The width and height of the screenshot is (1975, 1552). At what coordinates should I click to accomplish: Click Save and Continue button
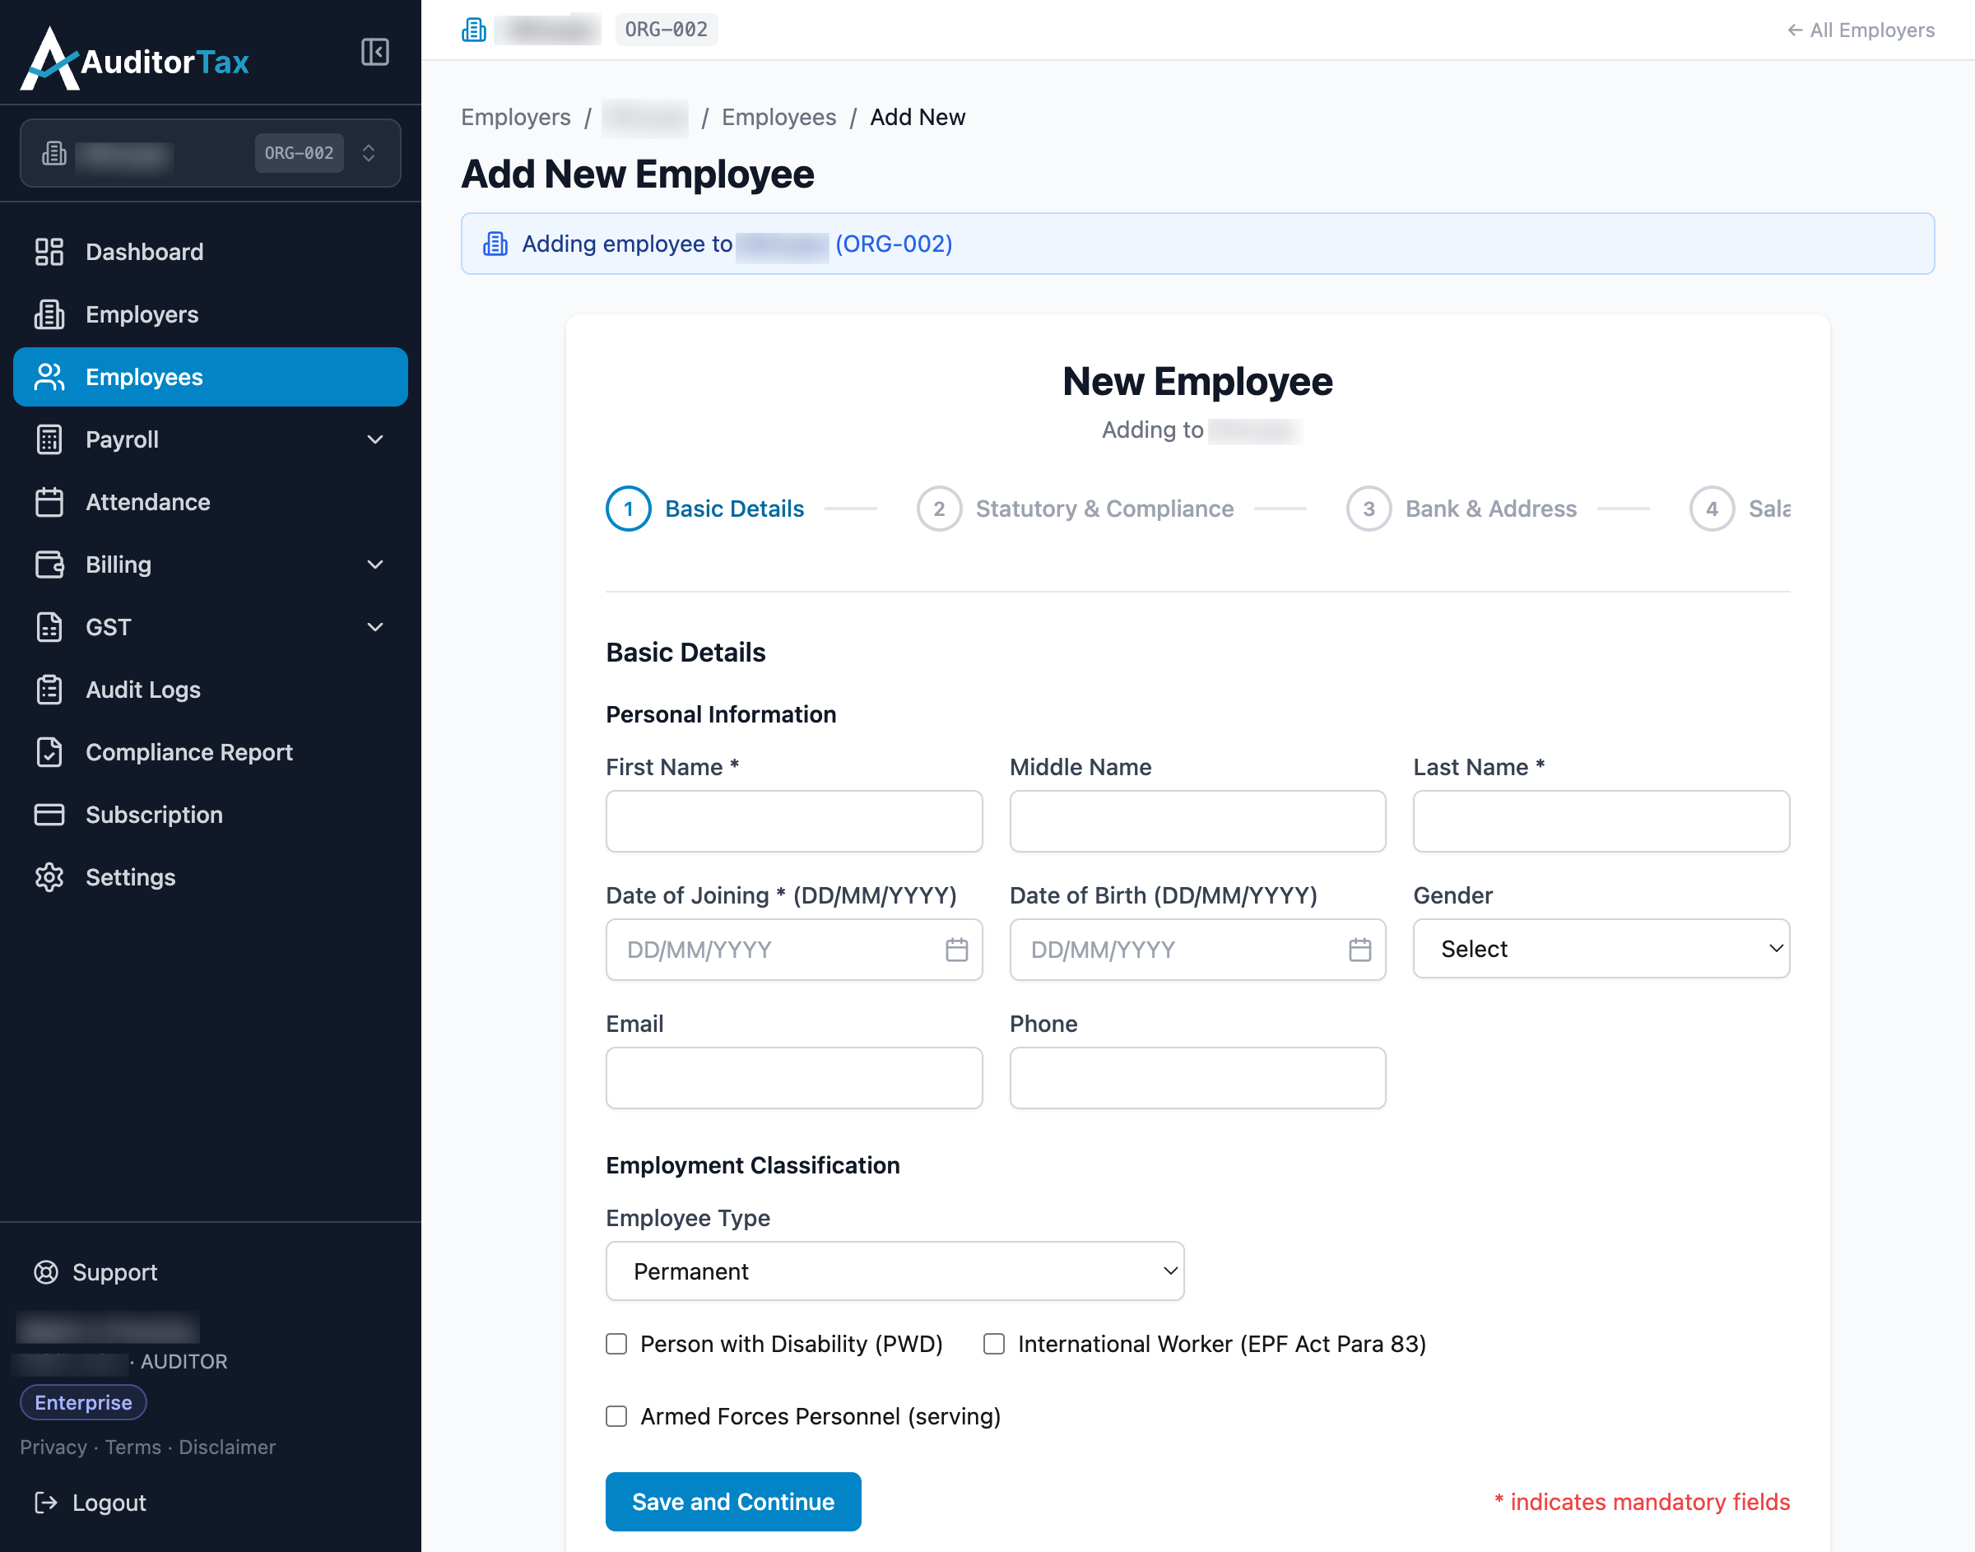click(x=733, y=1502)
